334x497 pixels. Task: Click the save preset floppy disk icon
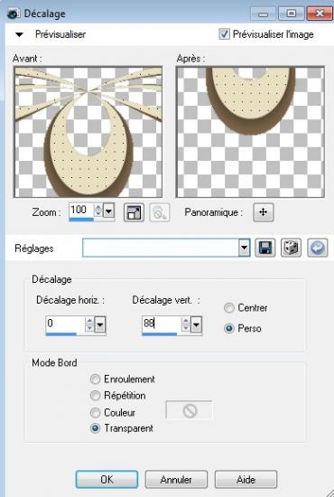[x=265, y=248]
